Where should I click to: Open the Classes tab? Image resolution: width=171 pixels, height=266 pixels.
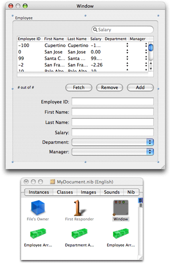(65, 192)
